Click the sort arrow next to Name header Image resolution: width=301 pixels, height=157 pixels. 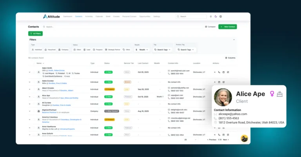click(44, 63)
